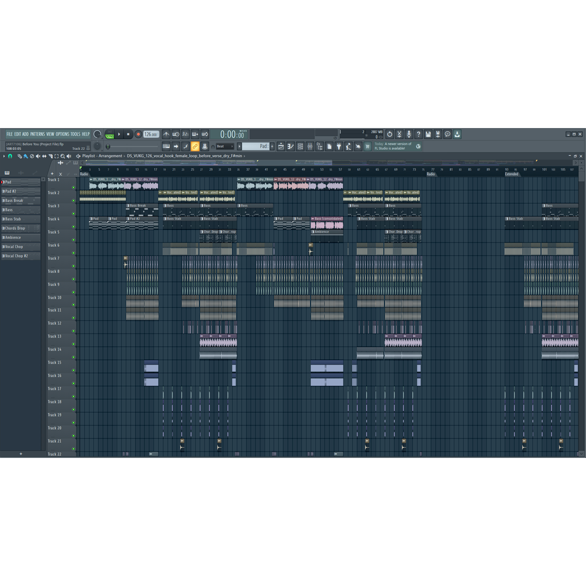This screenshot has width=586, height=586.
Task: Open the audio editor scissors icon
Action: [x=399, y=134]
